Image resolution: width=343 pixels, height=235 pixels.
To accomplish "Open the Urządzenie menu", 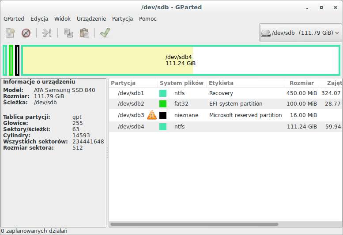I will (91, 19).
